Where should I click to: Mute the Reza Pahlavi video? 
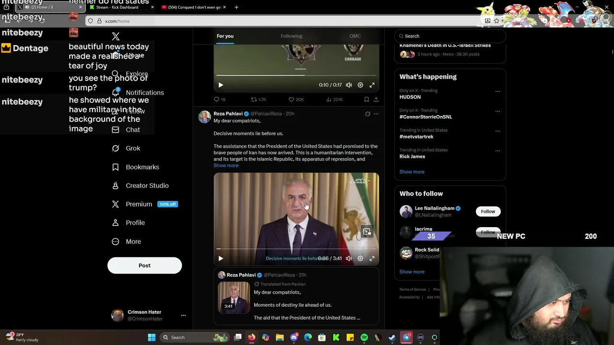349,258
